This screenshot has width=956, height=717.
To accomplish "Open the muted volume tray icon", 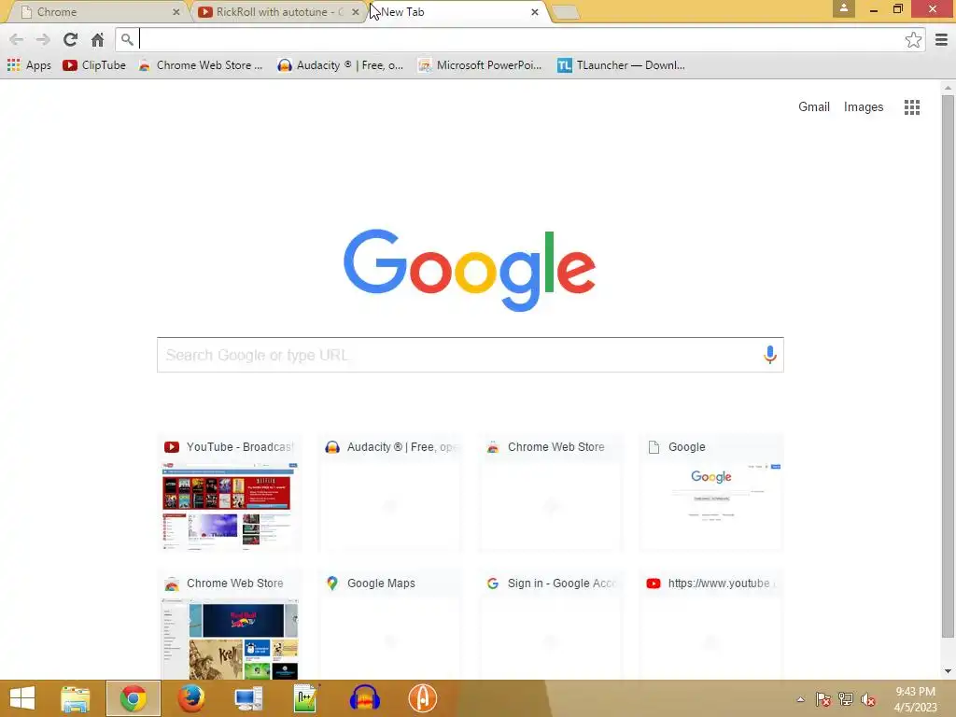I will (868, 699).
